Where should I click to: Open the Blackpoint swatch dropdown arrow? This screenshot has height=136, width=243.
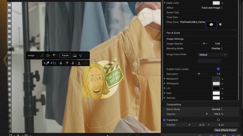(222, 79)
